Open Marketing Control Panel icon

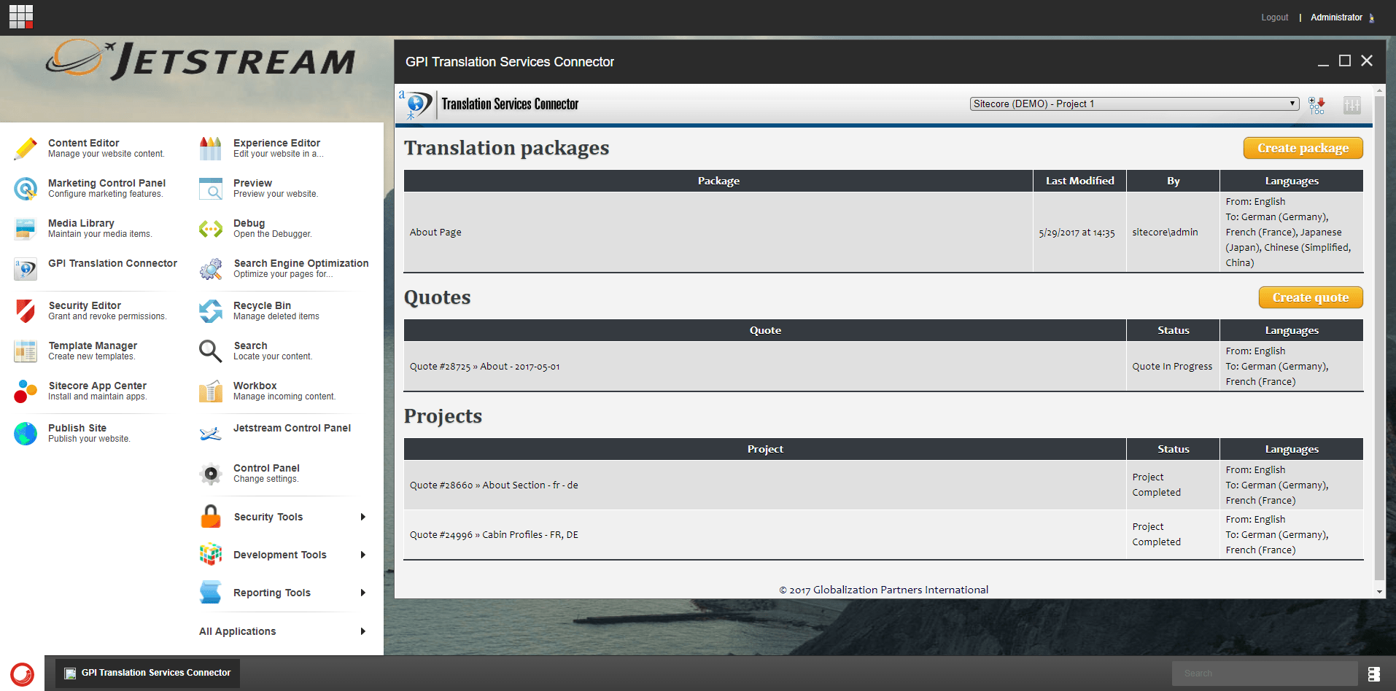point(26,189)
